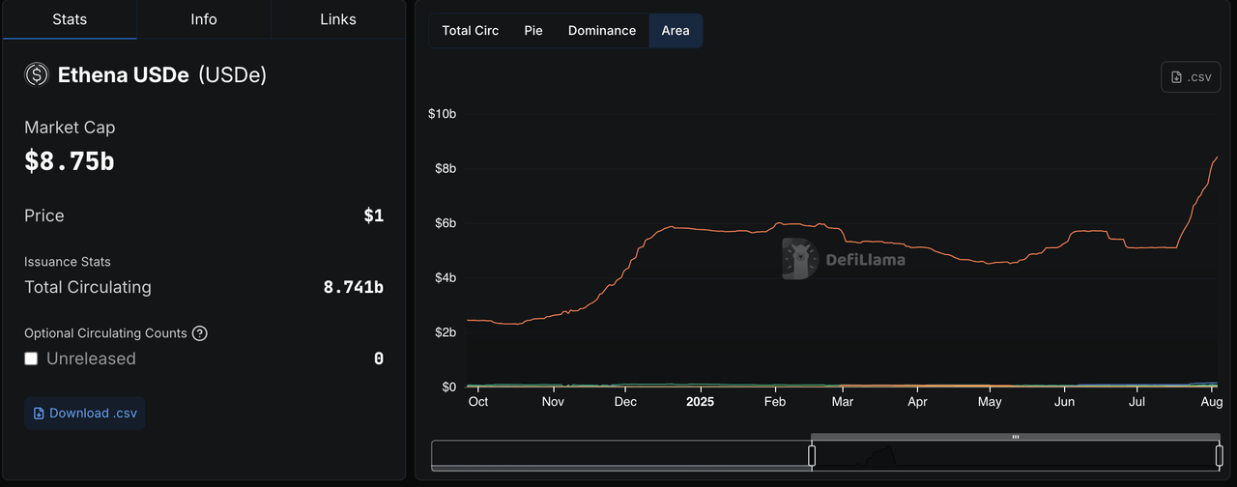Click the Jun label on x-axis

pyautogui.click(x=1064, y=401)
